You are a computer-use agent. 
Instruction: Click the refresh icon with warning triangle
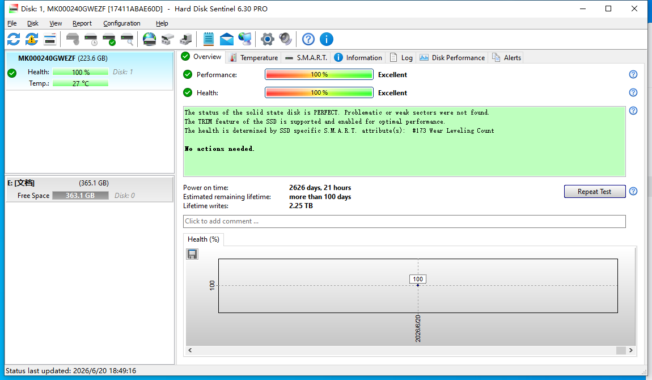pyautogui.click(x=32, y=40)
